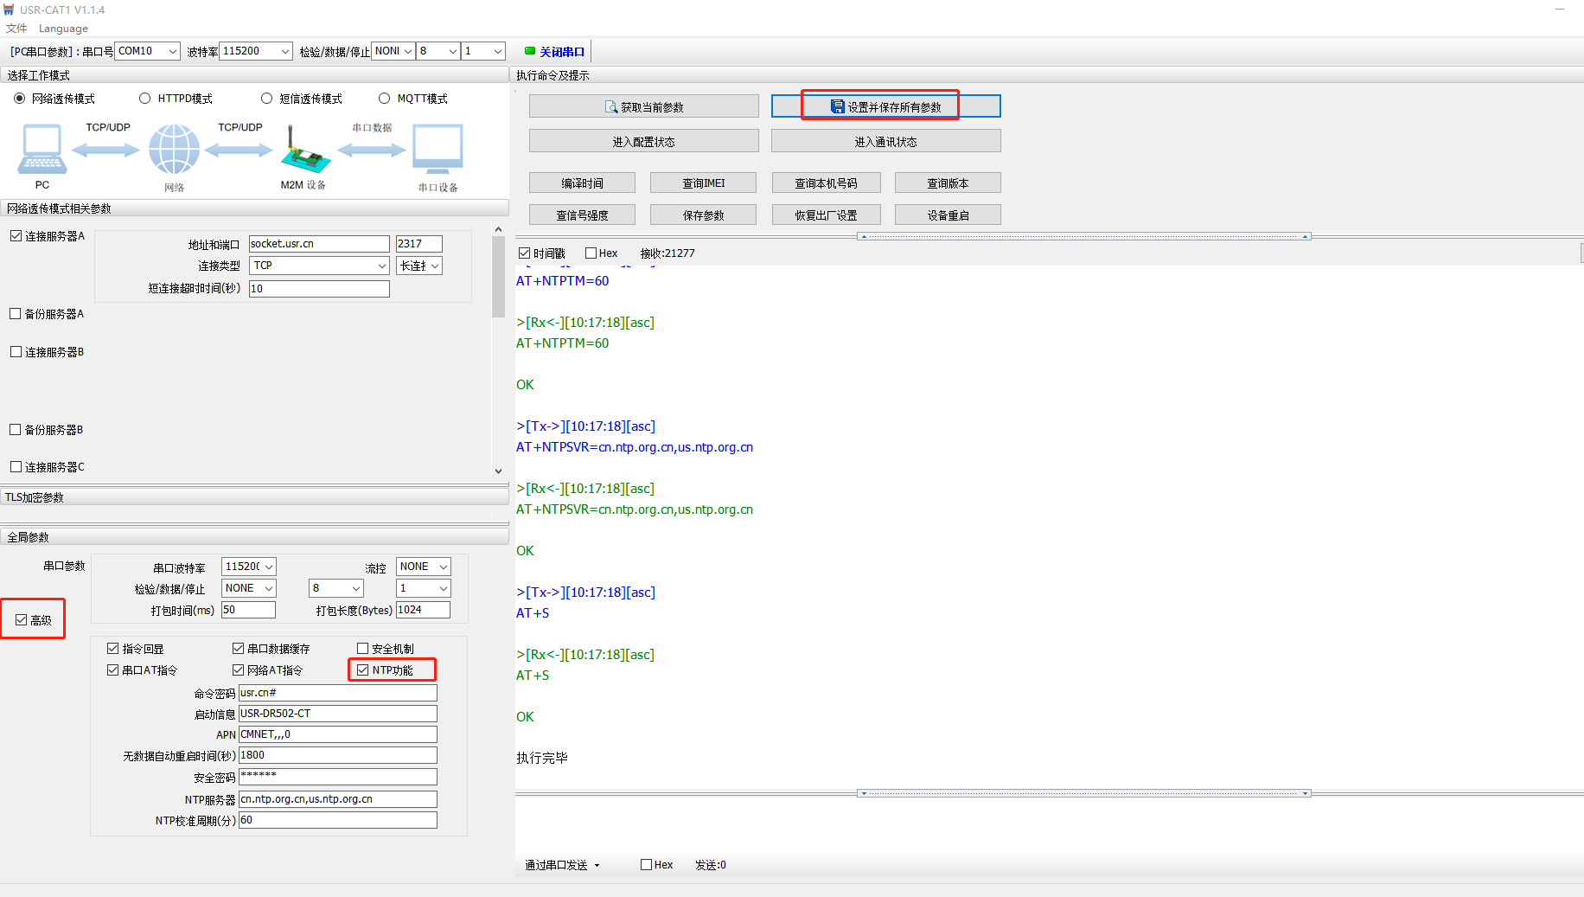The width and height of the screenshot is (1584, 897).
Task: Toggle the NTP功能 checkbox
Action: [363, 670]
